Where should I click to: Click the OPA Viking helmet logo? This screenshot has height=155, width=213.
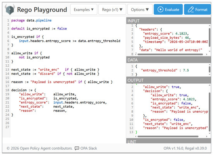(x=10, y=9)
